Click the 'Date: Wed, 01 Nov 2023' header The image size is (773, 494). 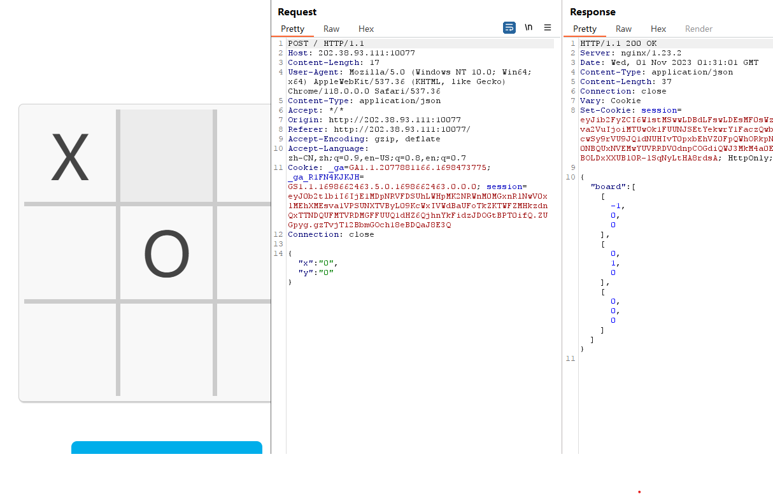click(669, 62)
